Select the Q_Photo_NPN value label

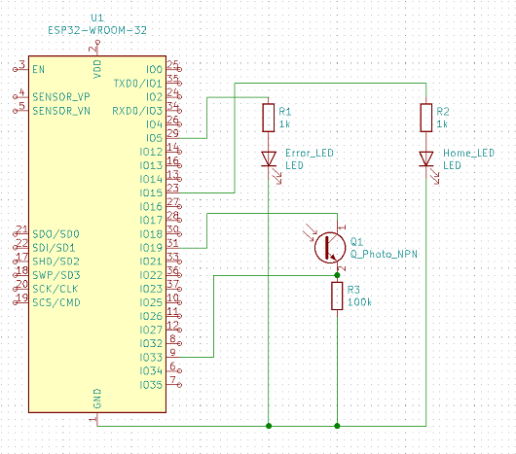click(x=384, y=255)
